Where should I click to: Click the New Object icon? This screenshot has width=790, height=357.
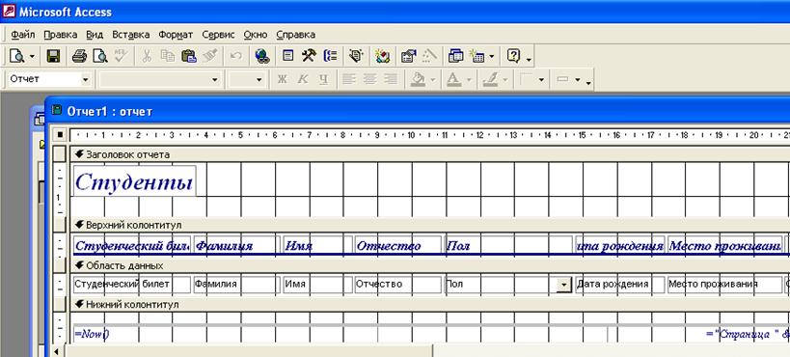pyautogui.click(x=477, y=55)
